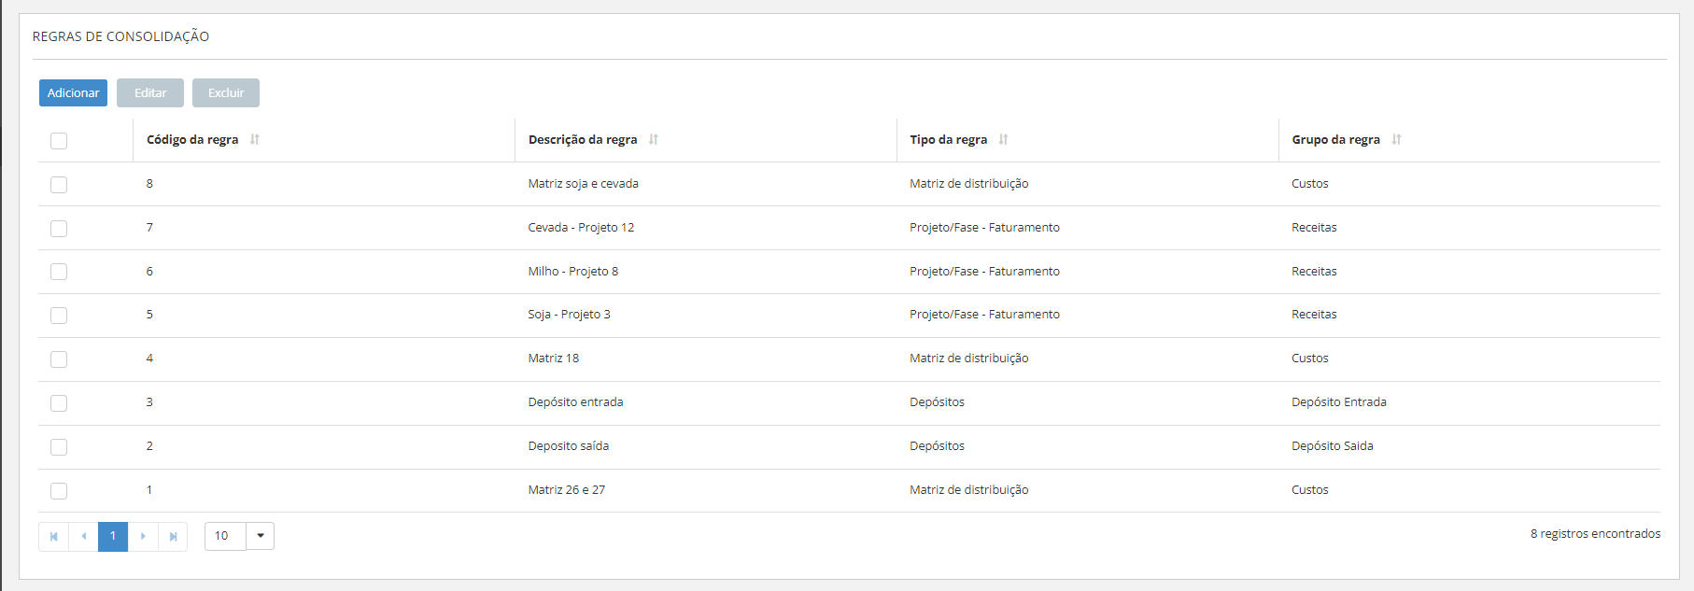Select the Milho - Projeto 8 row checkbox
The height and width of the screenshot is (591, 1694).
[x=59, y=272]
